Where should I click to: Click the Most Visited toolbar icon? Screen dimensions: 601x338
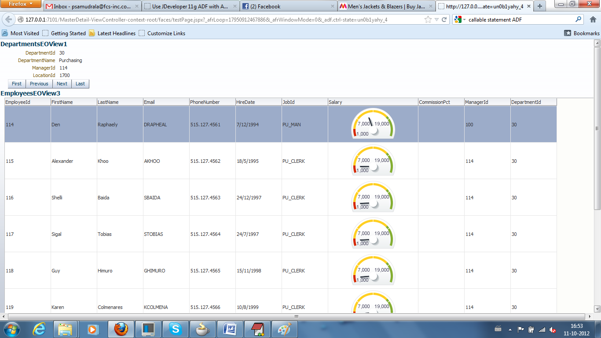coord(4,33)
